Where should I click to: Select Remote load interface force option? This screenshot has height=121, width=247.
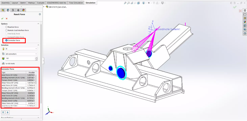click(x=7, y=30)
